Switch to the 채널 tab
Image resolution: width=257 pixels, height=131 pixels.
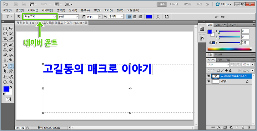coord(220,60)
